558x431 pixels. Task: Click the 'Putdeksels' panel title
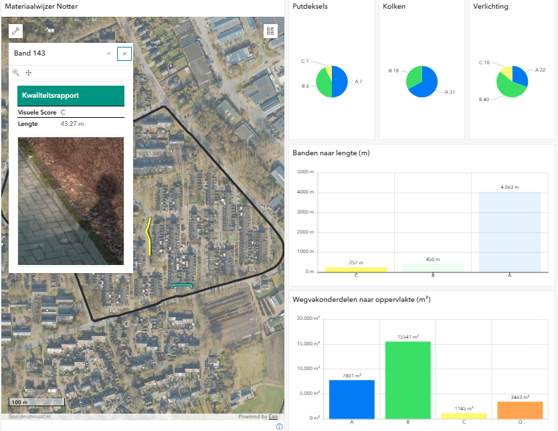coord(310,7)
